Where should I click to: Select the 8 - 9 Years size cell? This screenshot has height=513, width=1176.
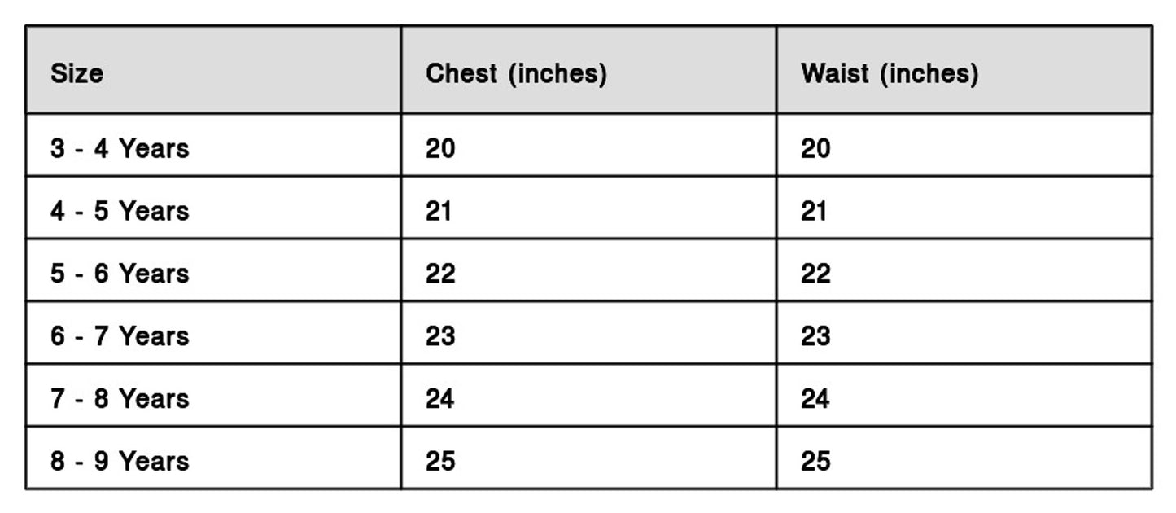(x=120, y=461)
